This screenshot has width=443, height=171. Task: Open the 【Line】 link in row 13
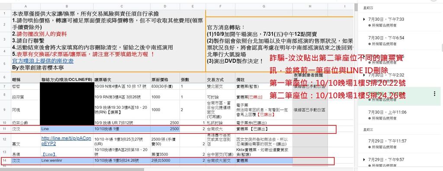pyautogui.click(x=49, y=154)
